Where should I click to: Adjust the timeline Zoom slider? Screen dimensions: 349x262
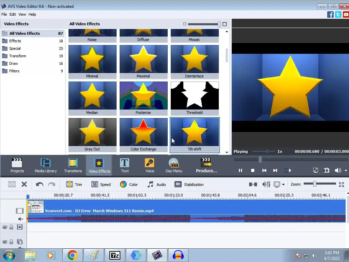point(315,184)
